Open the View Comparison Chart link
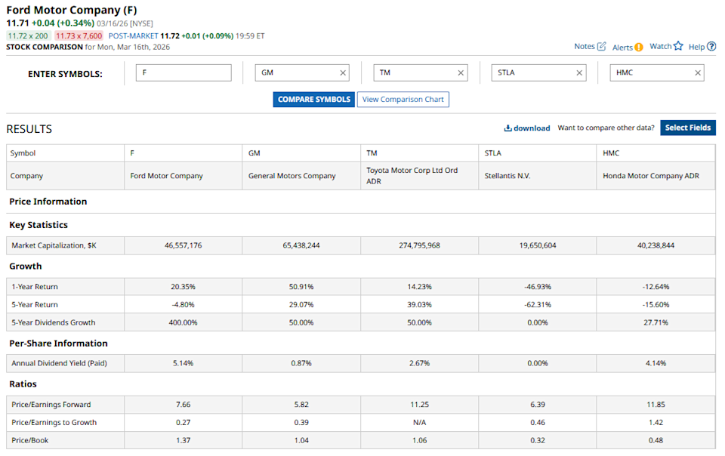The image size is (725, 456). click(x=403, y=99)
